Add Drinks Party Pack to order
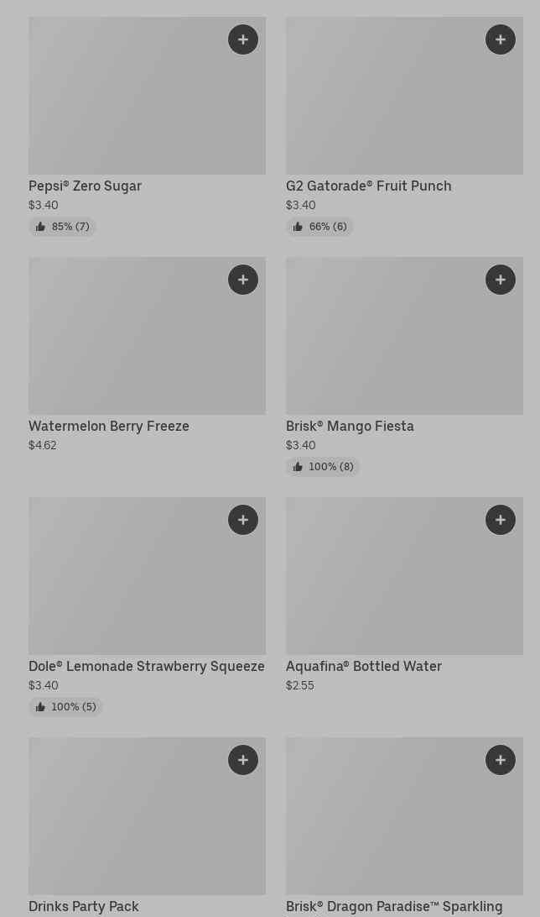The image size is (540, 917). 243,760
